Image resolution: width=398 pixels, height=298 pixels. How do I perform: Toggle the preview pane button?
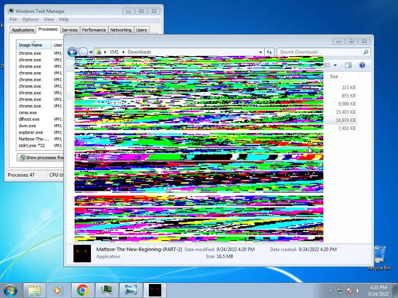(348, 65)
